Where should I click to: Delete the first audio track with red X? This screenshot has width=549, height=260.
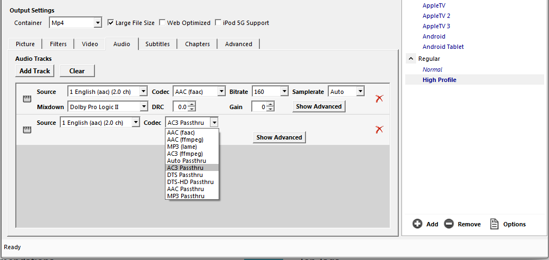coord(379,98)
